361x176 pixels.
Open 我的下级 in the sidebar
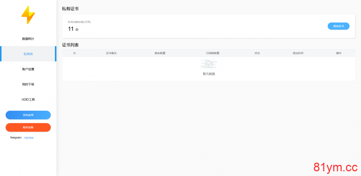(28, 84)
